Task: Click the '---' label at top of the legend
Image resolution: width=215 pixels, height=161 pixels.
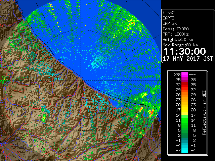Action: 192,75
